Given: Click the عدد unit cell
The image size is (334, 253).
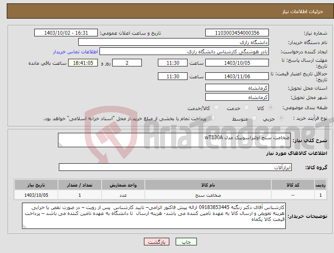Looking at the screenshot, I should [123, 195].
